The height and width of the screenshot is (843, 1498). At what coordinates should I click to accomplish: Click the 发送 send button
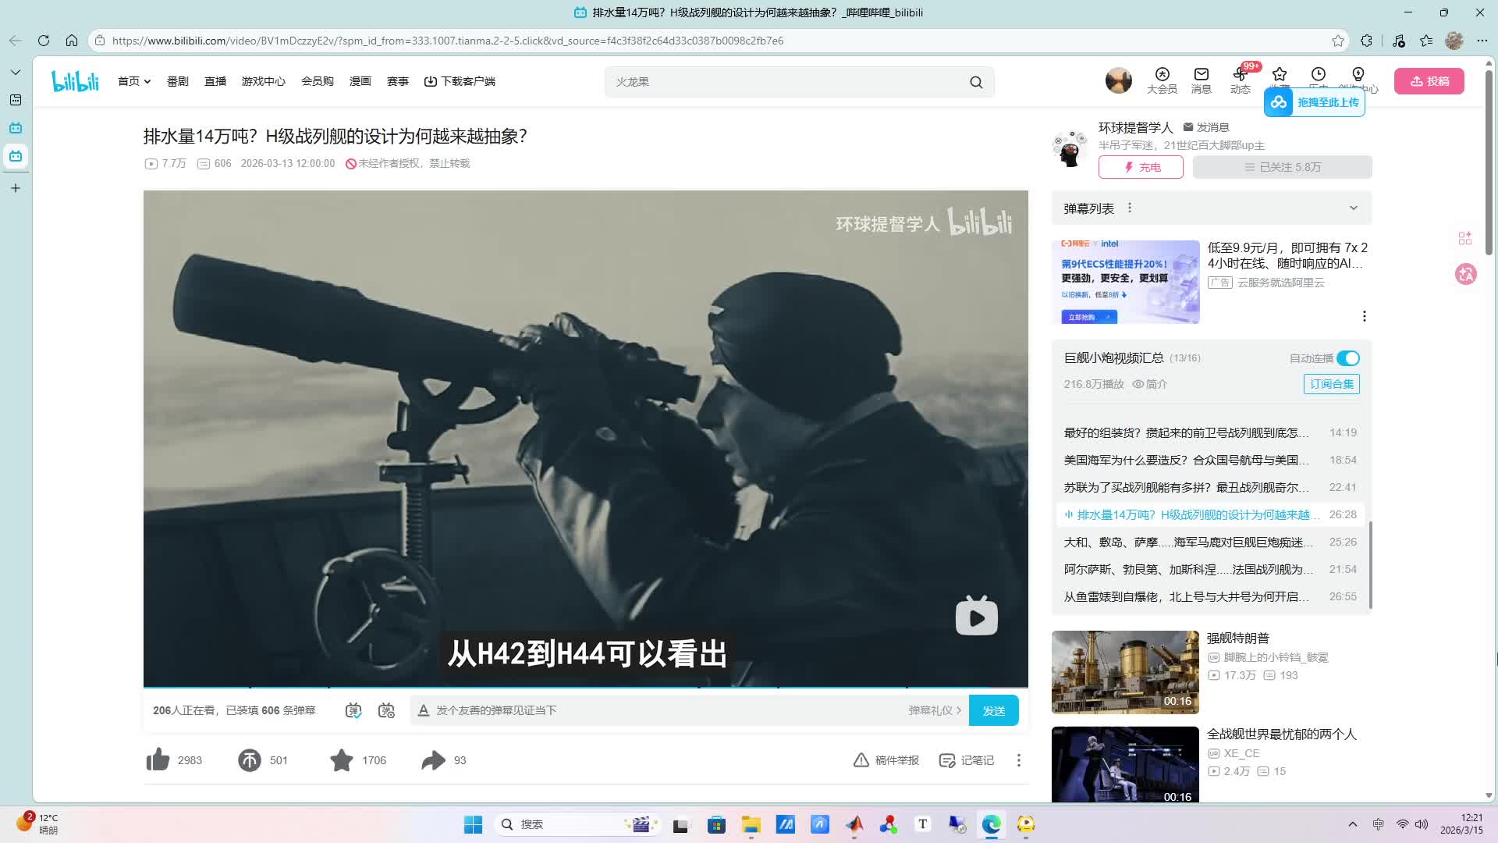click(993, 710)
